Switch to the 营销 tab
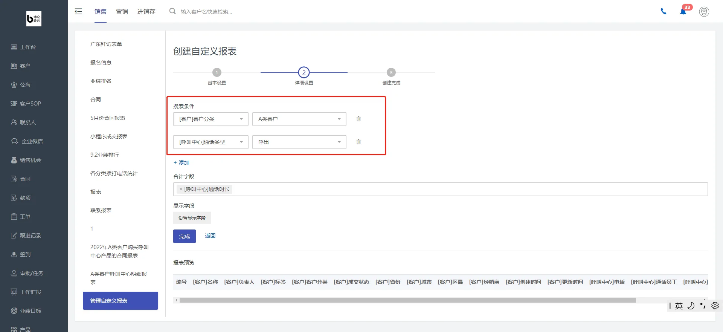The image size is (723, 332). click(x=122, y=12)
